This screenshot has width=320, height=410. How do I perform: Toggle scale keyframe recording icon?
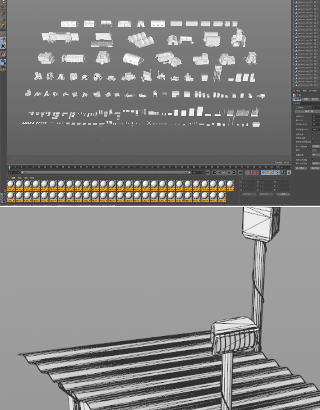(x=268, y=173)
